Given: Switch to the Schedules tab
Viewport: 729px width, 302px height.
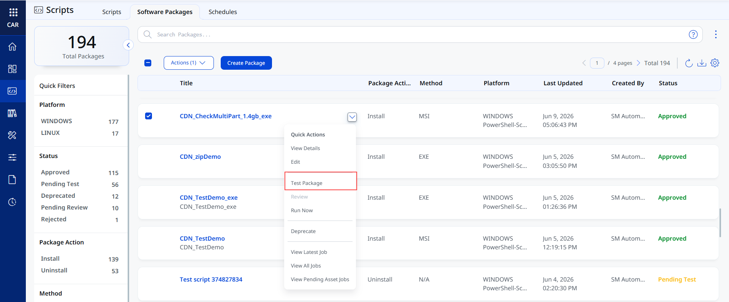Looking at the screenshot, I should coord(223,12).
